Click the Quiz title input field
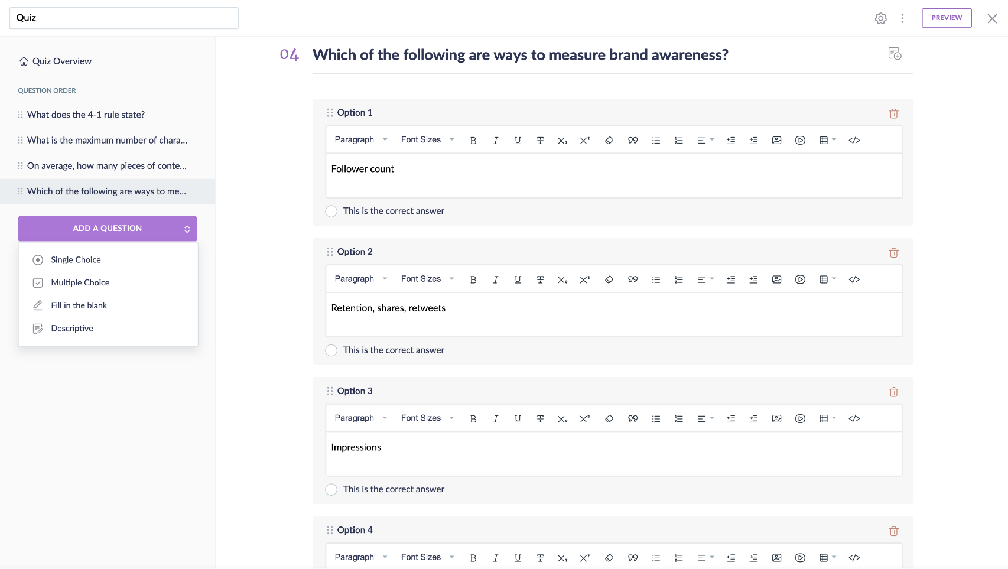This screenshot has height=569, width=1008. pos(123,18)
